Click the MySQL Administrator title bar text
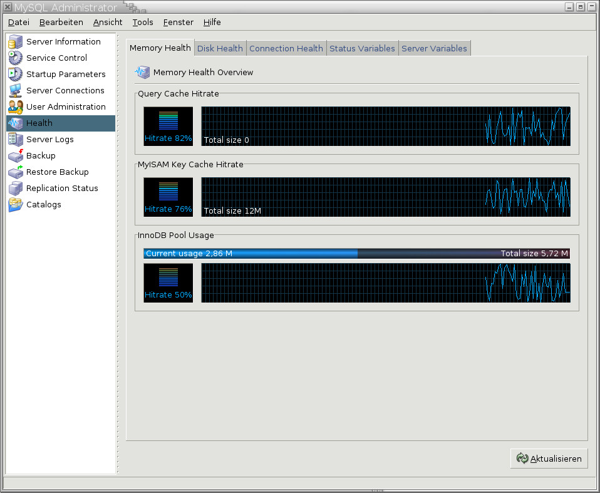Image resolution: width=600 pixels, height=493 pixels. coord(65,8)
